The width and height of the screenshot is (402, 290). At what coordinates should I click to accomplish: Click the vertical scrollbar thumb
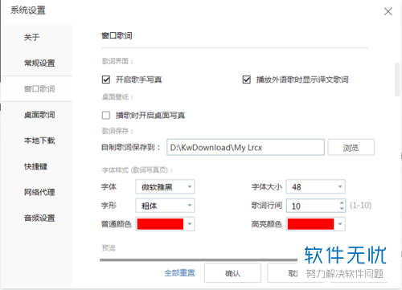[x=397, y=80]
